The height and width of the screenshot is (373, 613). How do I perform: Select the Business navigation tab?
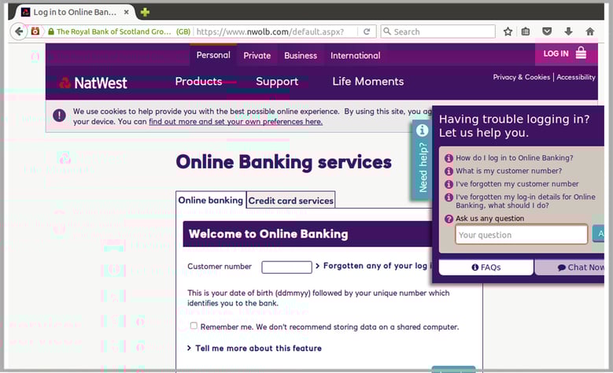coord(301,56)
